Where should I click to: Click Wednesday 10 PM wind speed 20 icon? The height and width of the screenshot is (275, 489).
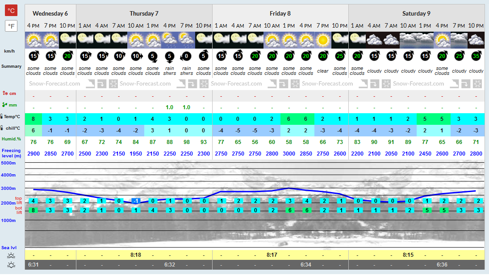(x=68, y=56)
